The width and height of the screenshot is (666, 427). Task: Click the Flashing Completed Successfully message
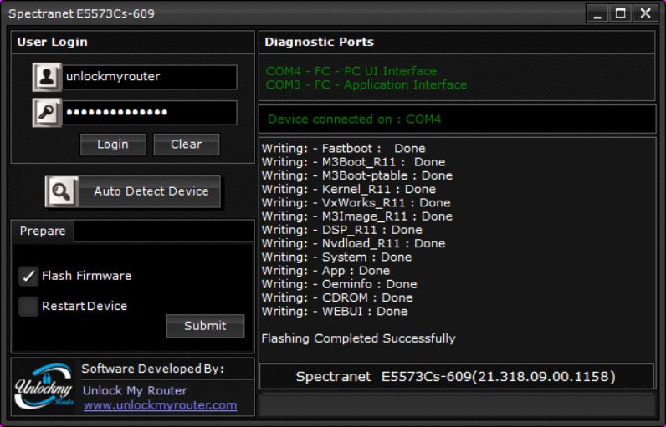tap(358, 338)
